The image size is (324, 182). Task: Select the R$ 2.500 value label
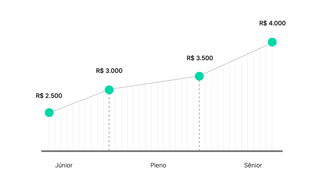(x=49, y=96)
